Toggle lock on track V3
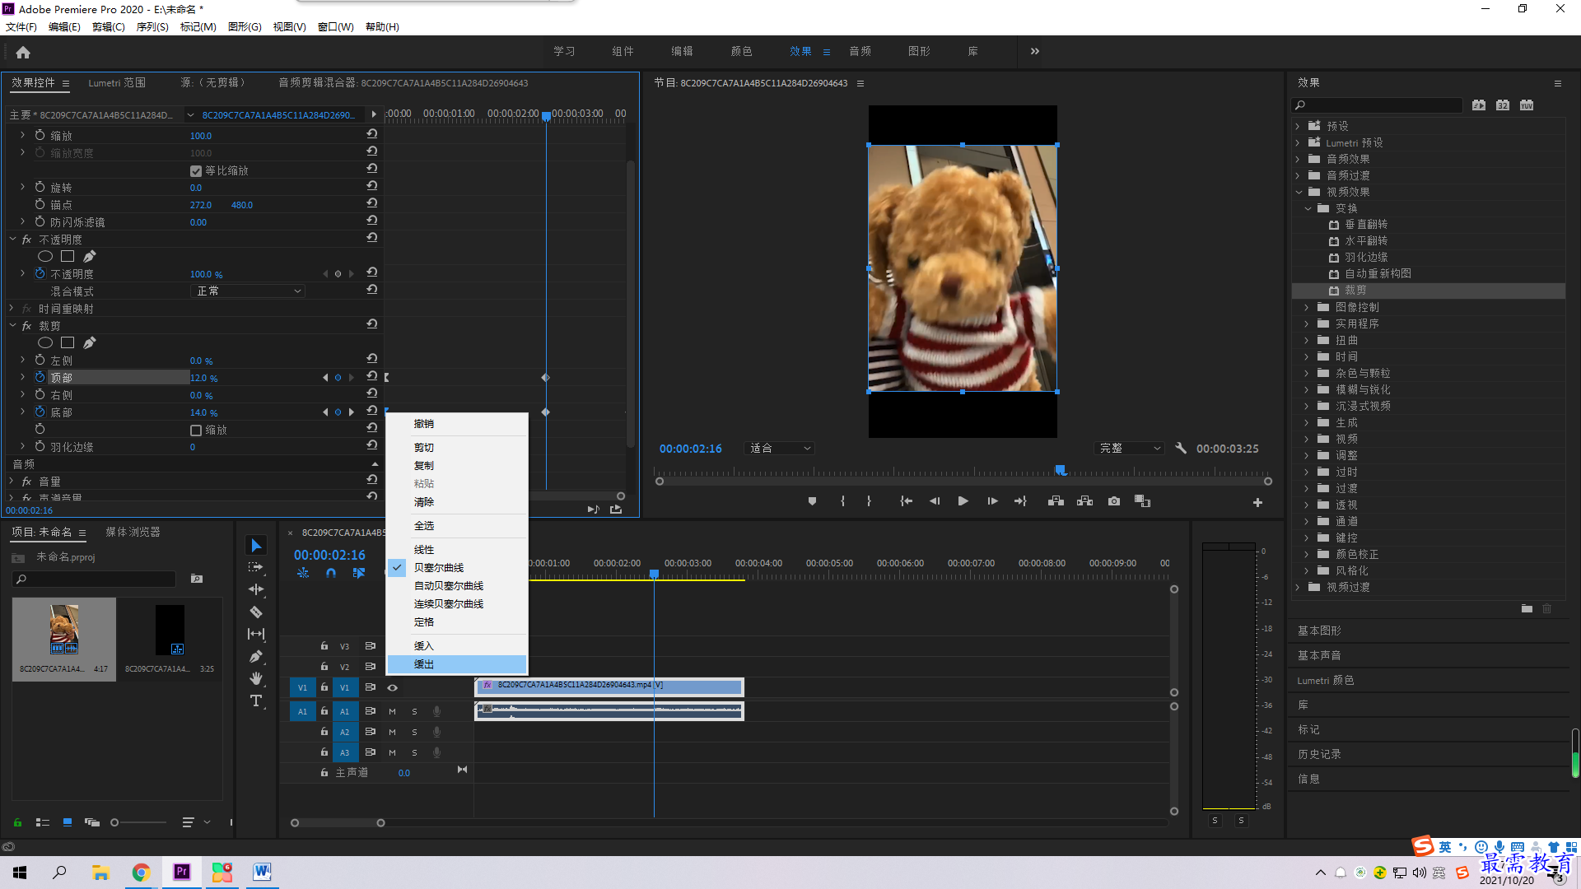Screen dimensions: 1581x889 (324, 646)
